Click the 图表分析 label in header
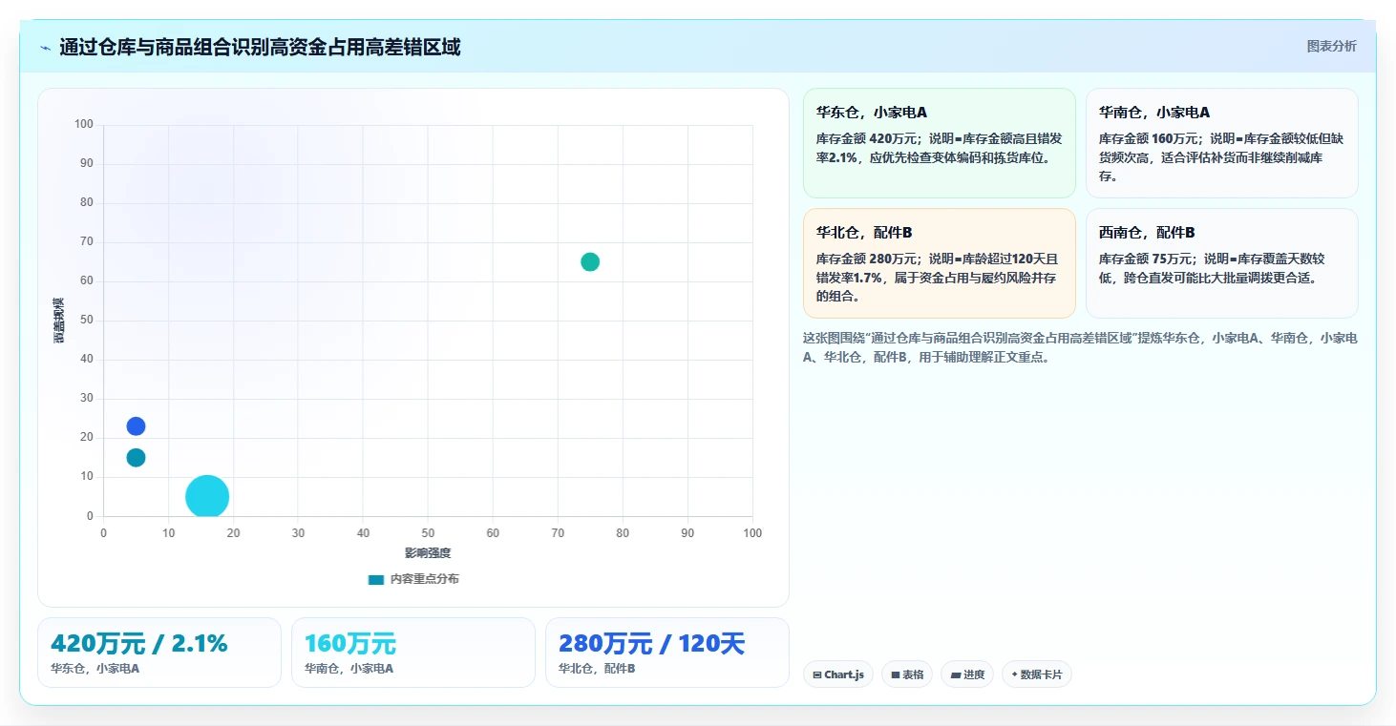1396x726 pixels. pos(1331,46)
